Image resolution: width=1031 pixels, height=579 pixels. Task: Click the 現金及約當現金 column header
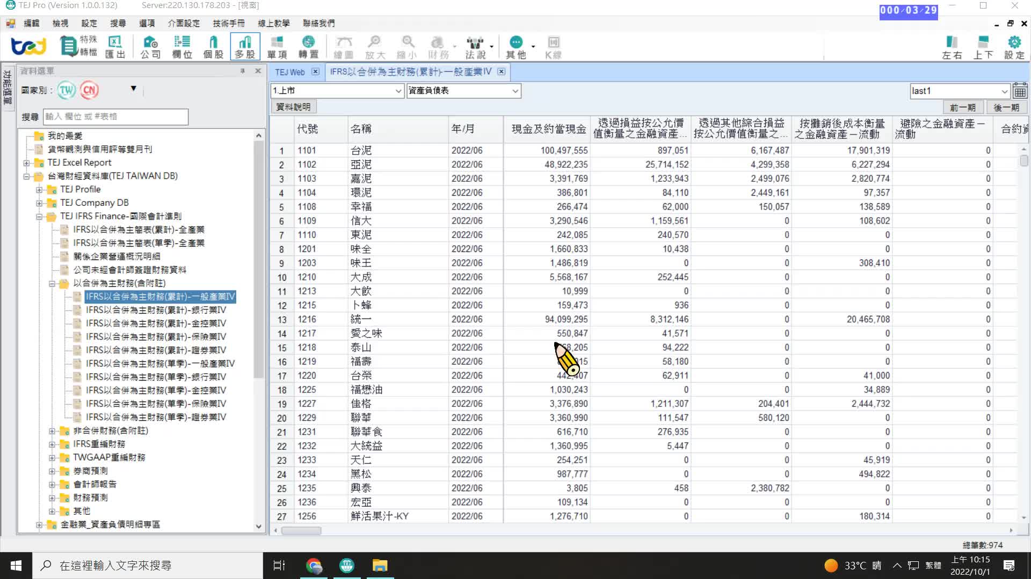(x=547, y=129)
